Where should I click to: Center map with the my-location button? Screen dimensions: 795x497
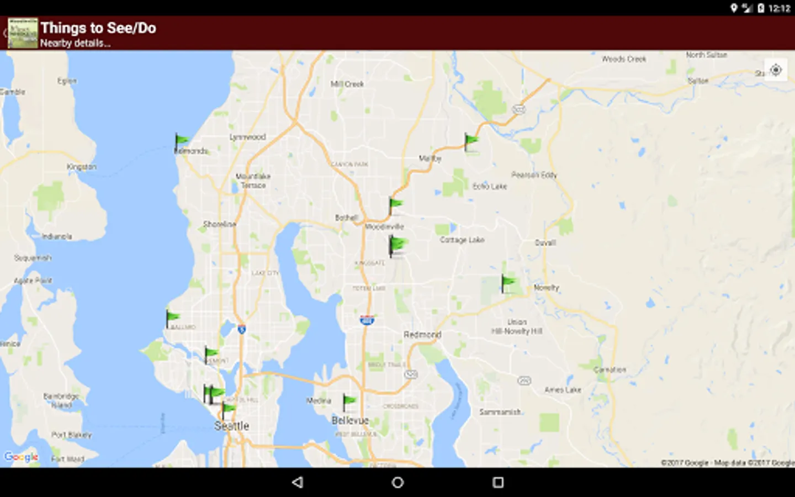pyautogui.click(x=776, y=70)
